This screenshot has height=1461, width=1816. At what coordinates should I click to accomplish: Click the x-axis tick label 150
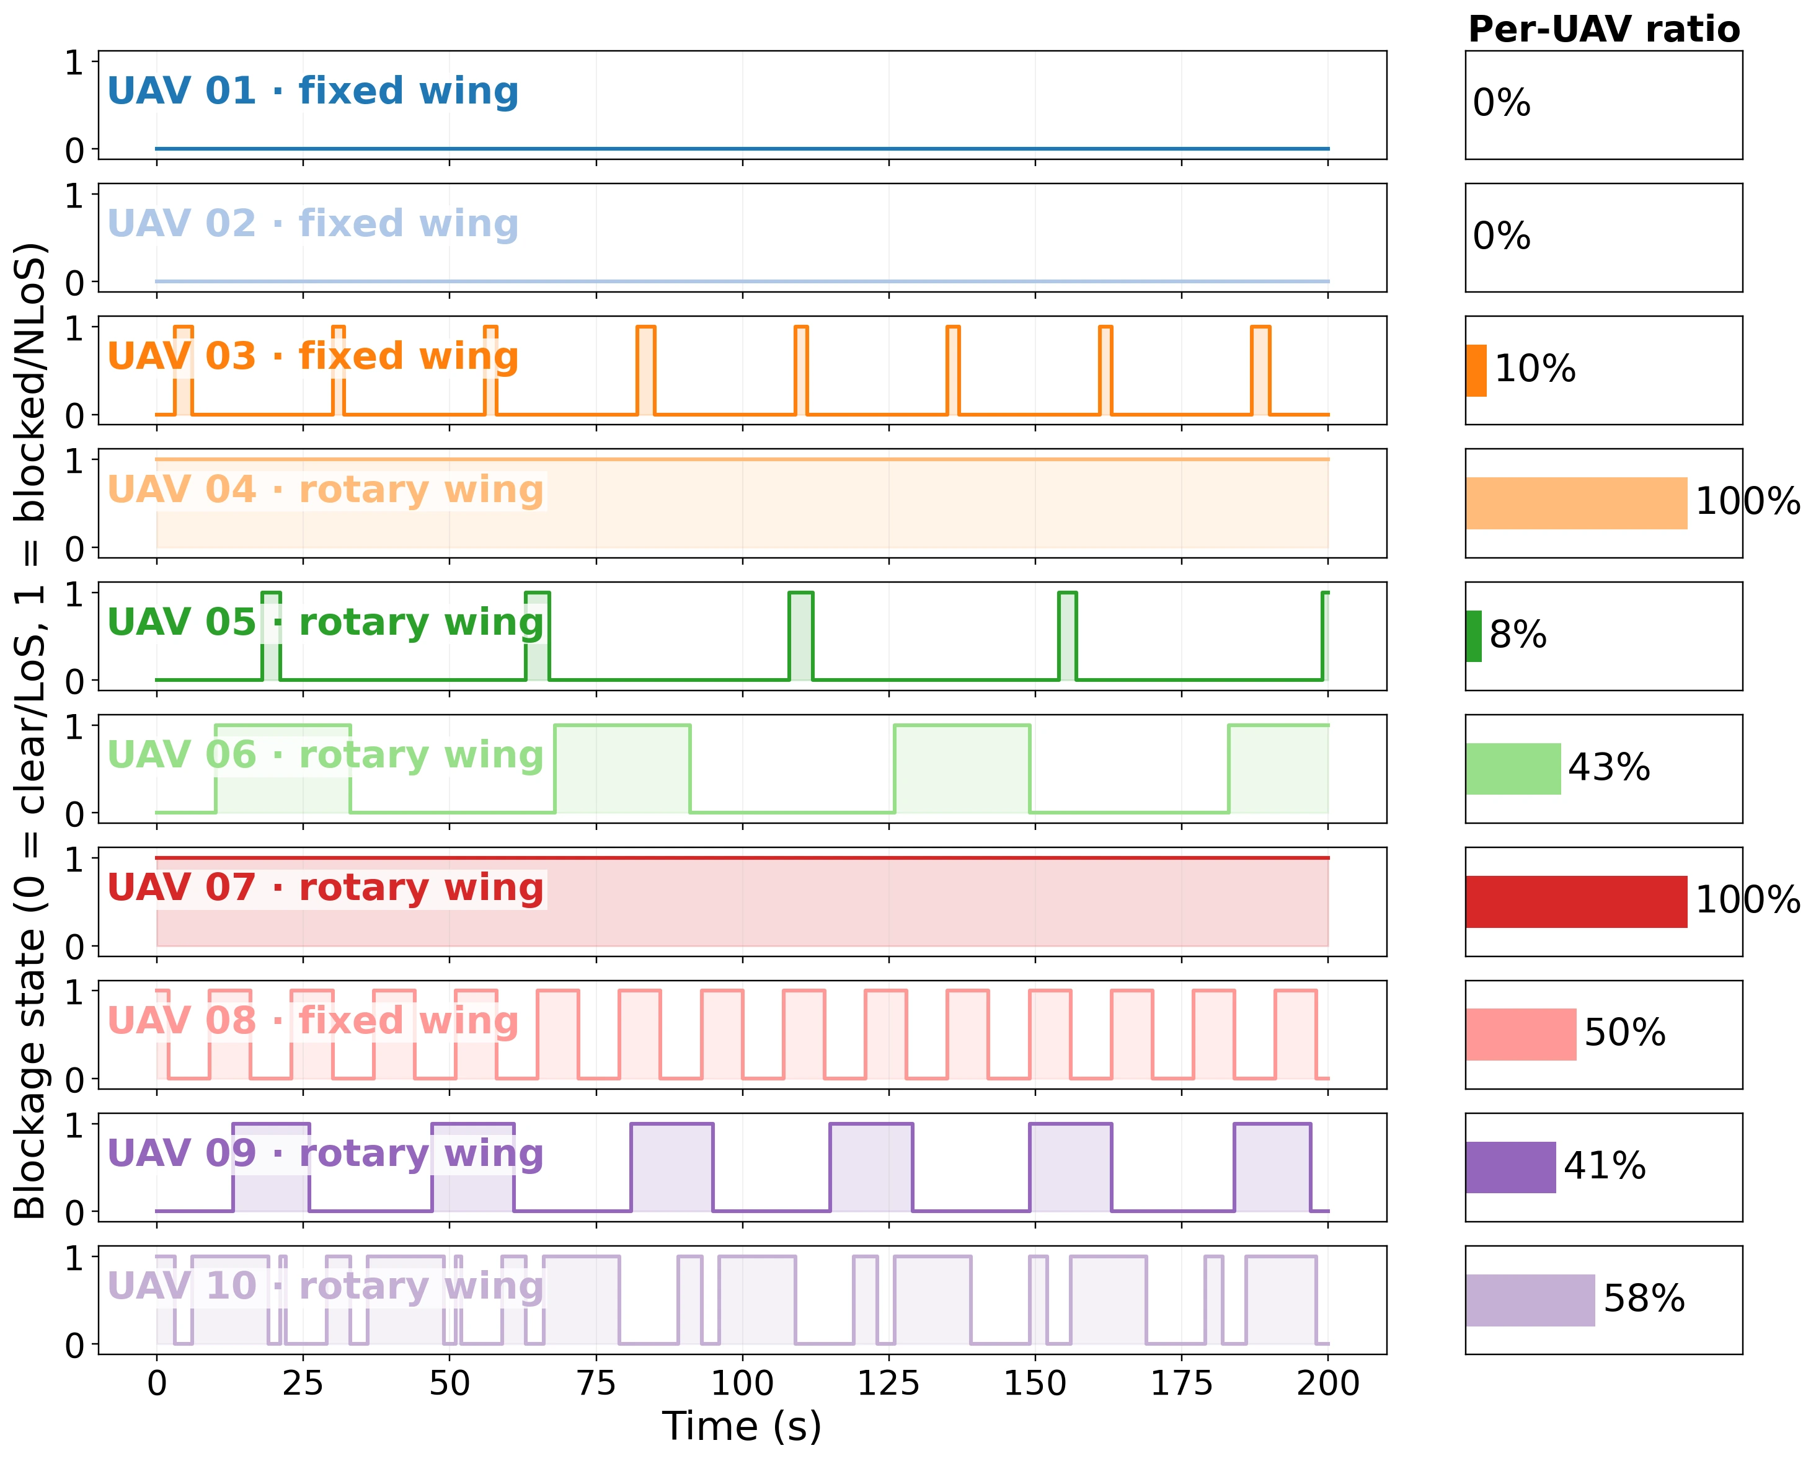1035,1384
